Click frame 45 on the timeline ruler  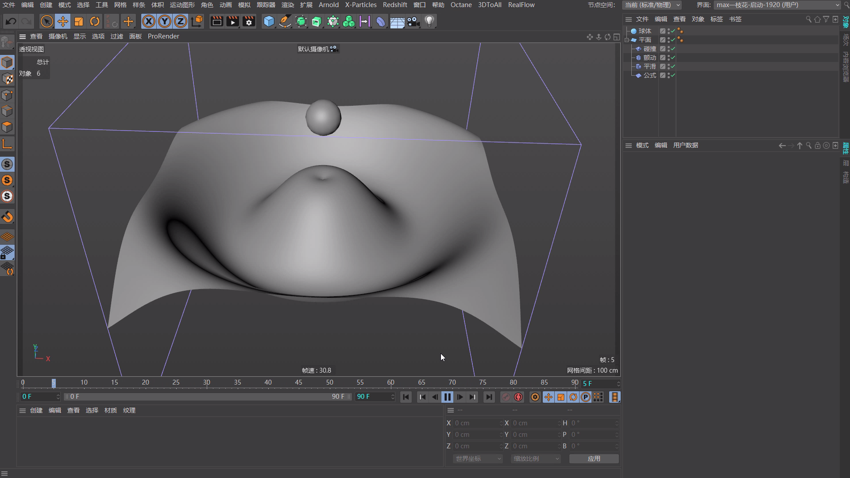(299, 383)
